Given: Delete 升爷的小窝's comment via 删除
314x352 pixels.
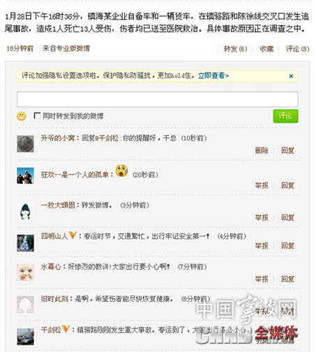Looking at the screenshot, I should tap(262, 151).
